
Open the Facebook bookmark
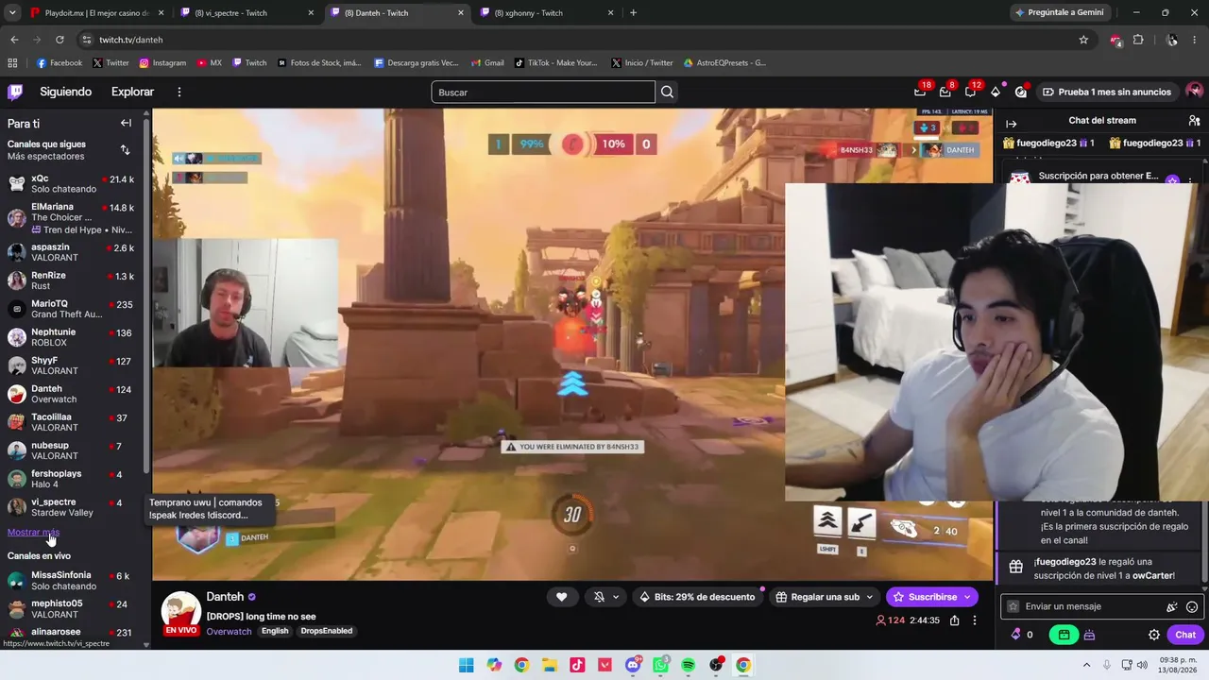click(60, 63)
